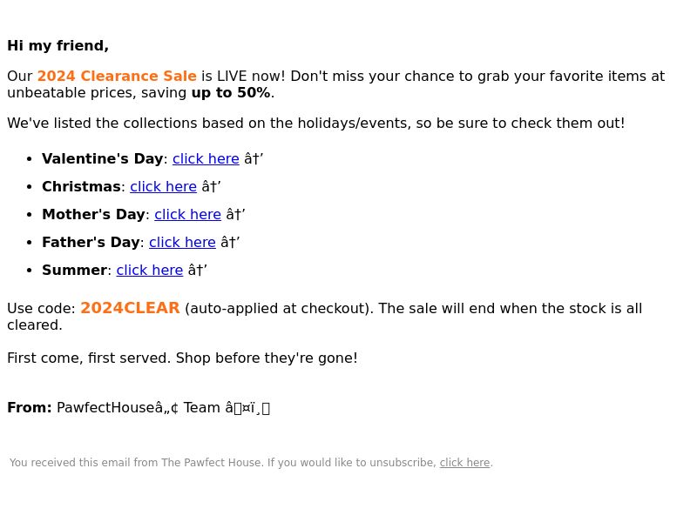The image size is (697, 522).
Task: Open the Valentine's Day collection link
Action: point(206,159)
